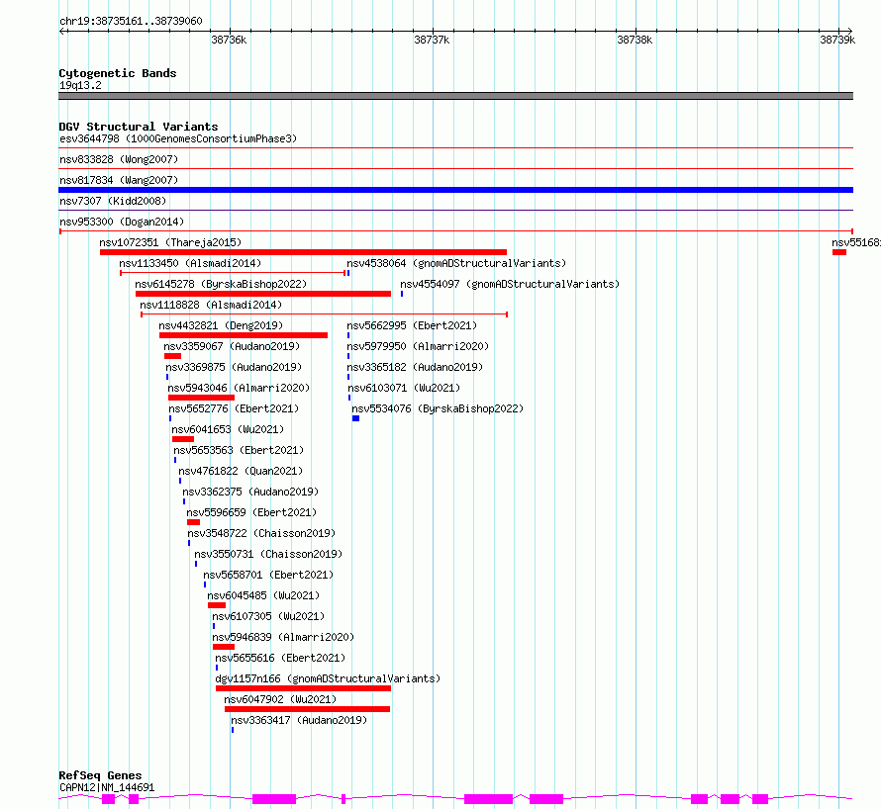Image resolution: width=881 pixels, height=809 pixels.
Task: Click the esv3644798 (1000GenomesConsortiumPhase3) variant label
Action: [178, 138]
